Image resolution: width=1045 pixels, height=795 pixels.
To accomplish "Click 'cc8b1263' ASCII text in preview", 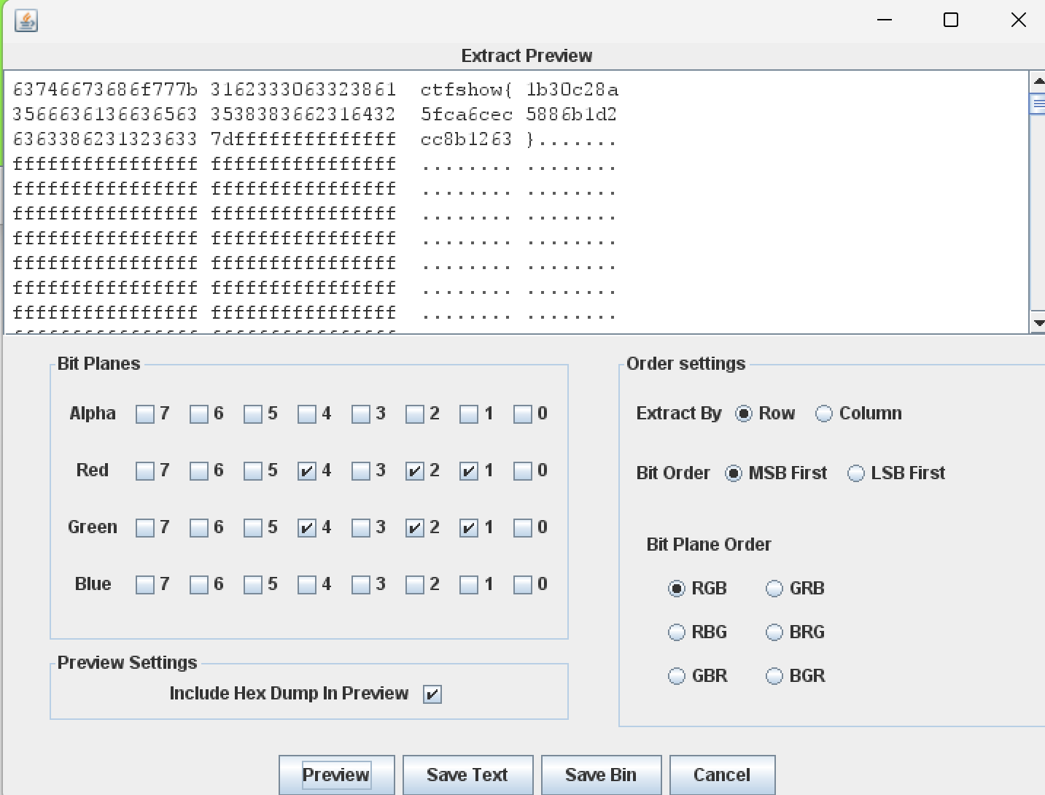I will point(467,139).
